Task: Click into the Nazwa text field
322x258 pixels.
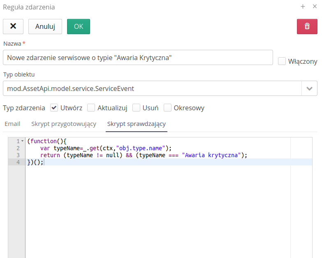Action: [x=138, y=58]
